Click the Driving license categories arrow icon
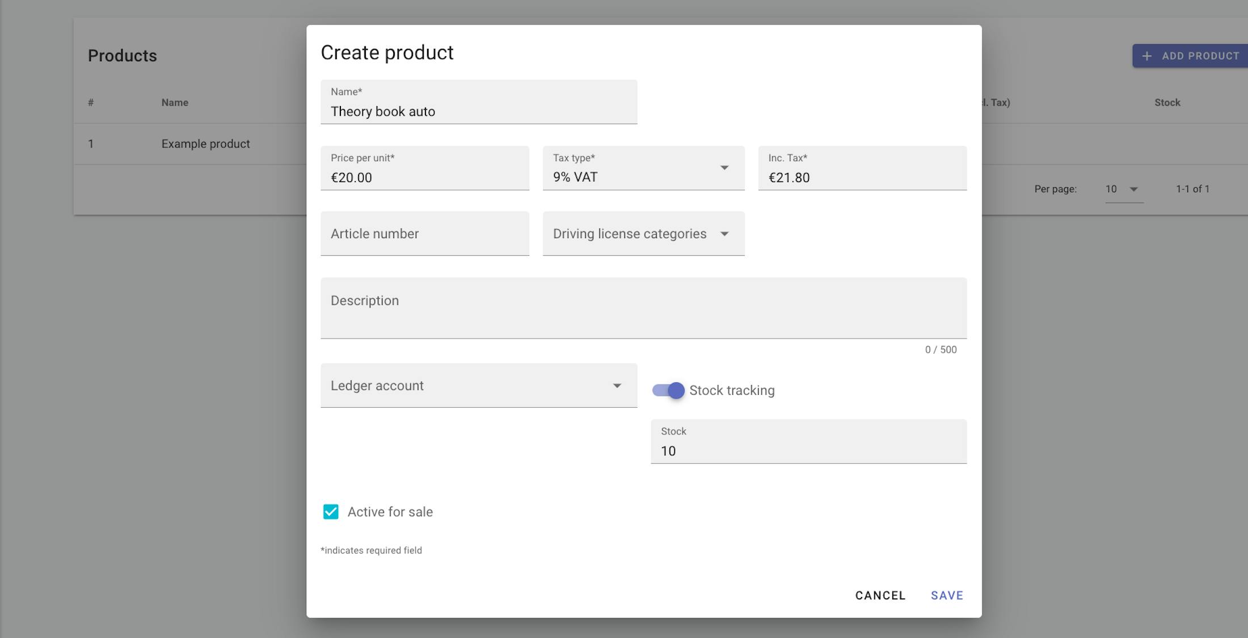Screen dimensions: 1248x638 (x=724, y=234)
